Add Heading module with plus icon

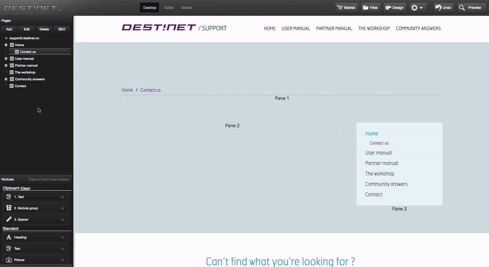tap(62, 238)
